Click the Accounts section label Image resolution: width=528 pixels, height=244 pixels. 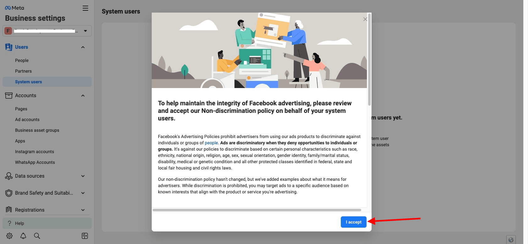tap(26, 96)
